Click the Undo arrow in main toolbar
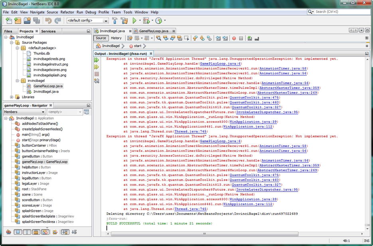The height and width of the screenshot is (246, 373). 48,21
